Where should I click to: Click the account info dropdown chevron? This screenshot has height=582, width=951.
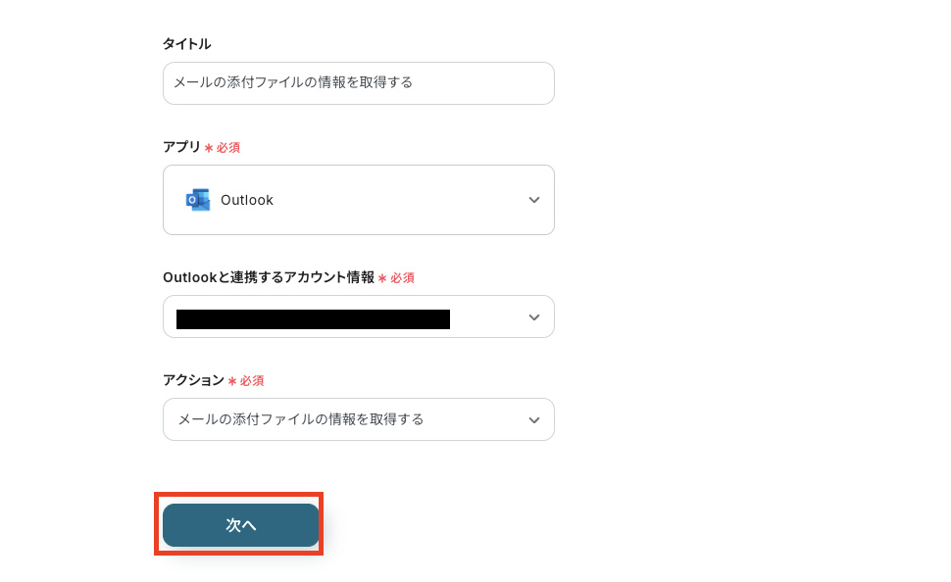pyautogui.click(x=534, y=317)
